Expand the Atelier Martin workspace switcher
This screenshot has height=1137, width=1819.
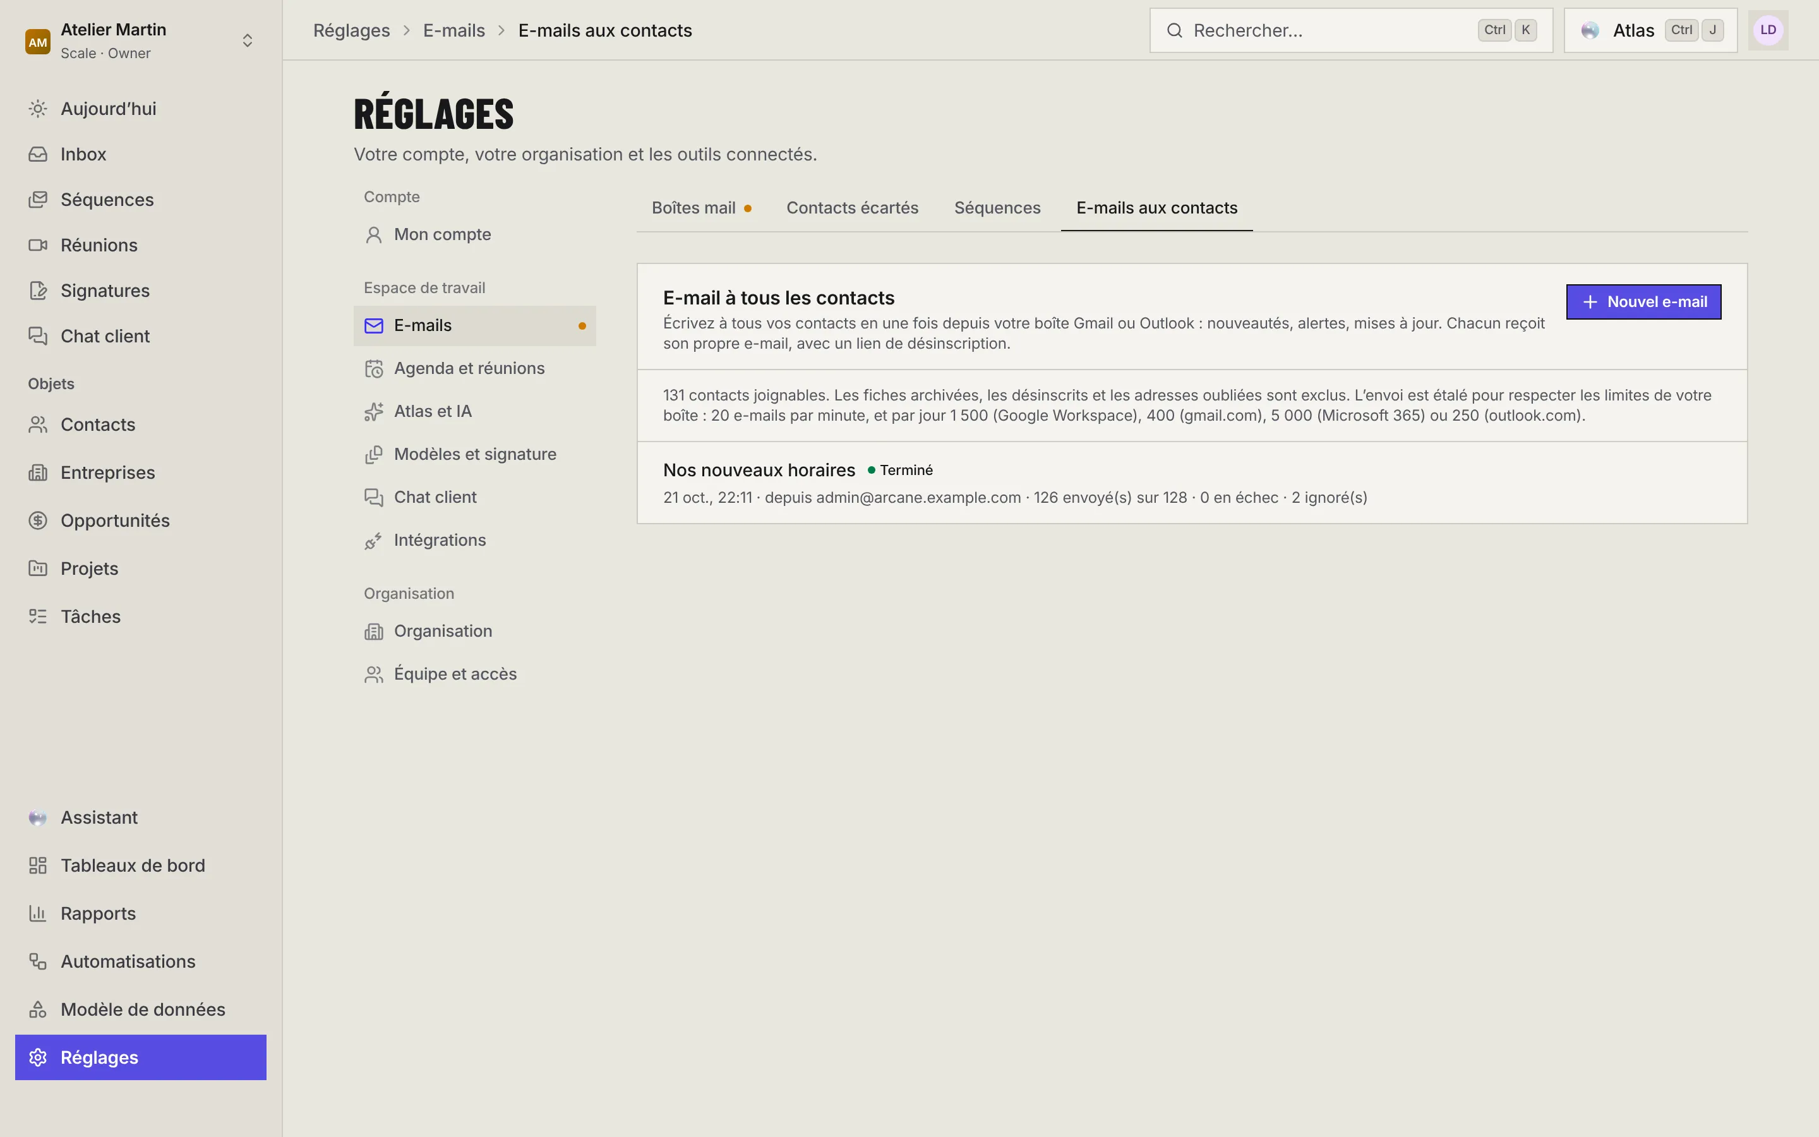pyautogui.click(x=141, y=40)
